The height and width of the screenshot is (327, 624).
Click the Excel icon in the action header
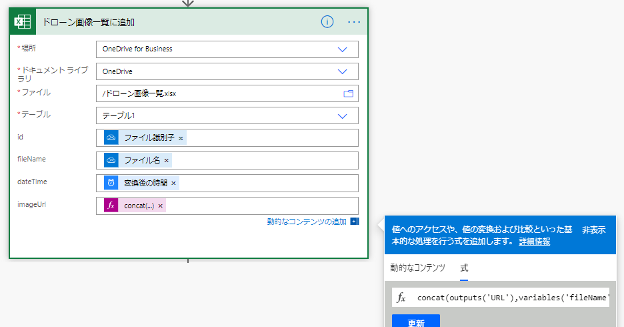[23, 21]
